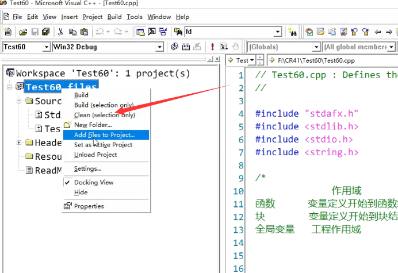
Task: Click the Open file toolbar icon
Action: click(x=24, y=32)
